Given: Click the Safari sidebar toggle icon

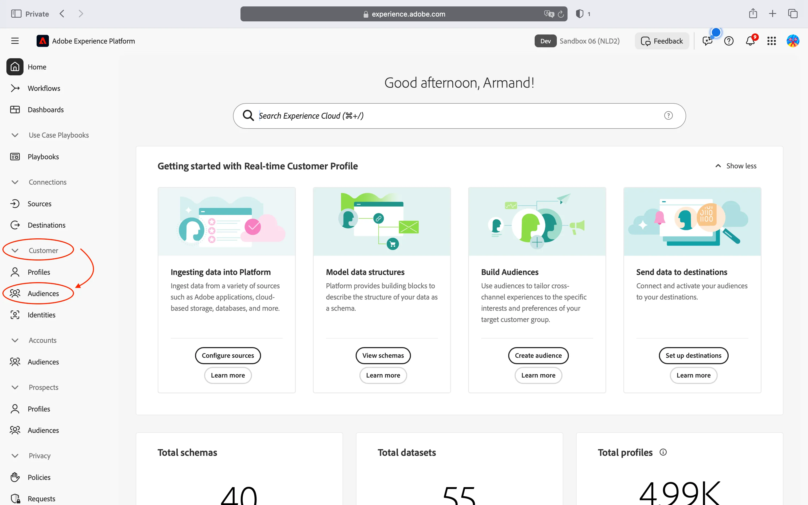Looking at the screenshot, I should [x=16, y=14].
